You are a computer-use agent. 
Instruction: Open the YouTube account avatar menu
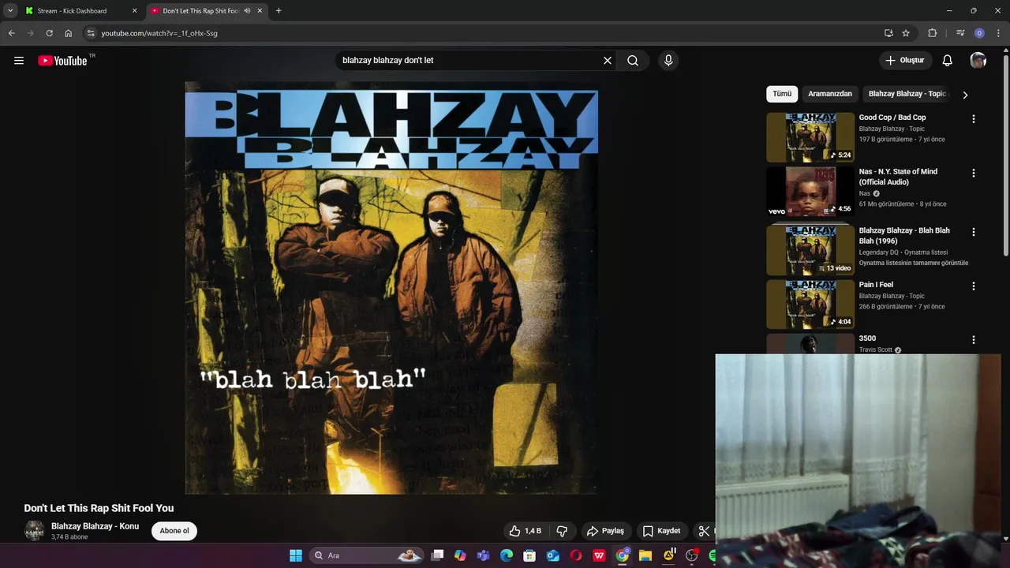978,61
